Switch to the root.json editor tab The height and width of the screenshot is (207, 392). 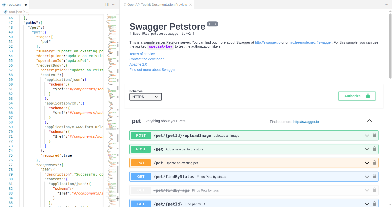[x=14, y=5]
